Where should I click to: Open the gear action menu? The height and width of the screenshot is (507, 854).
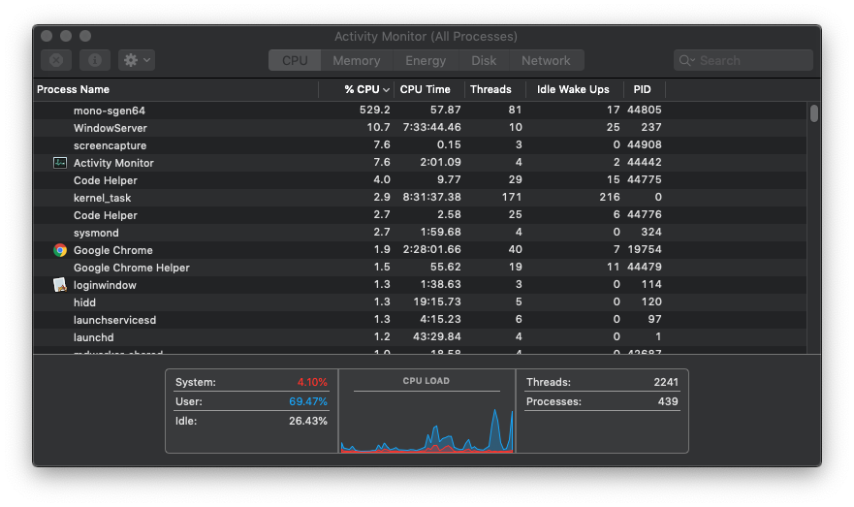(137, 60)
